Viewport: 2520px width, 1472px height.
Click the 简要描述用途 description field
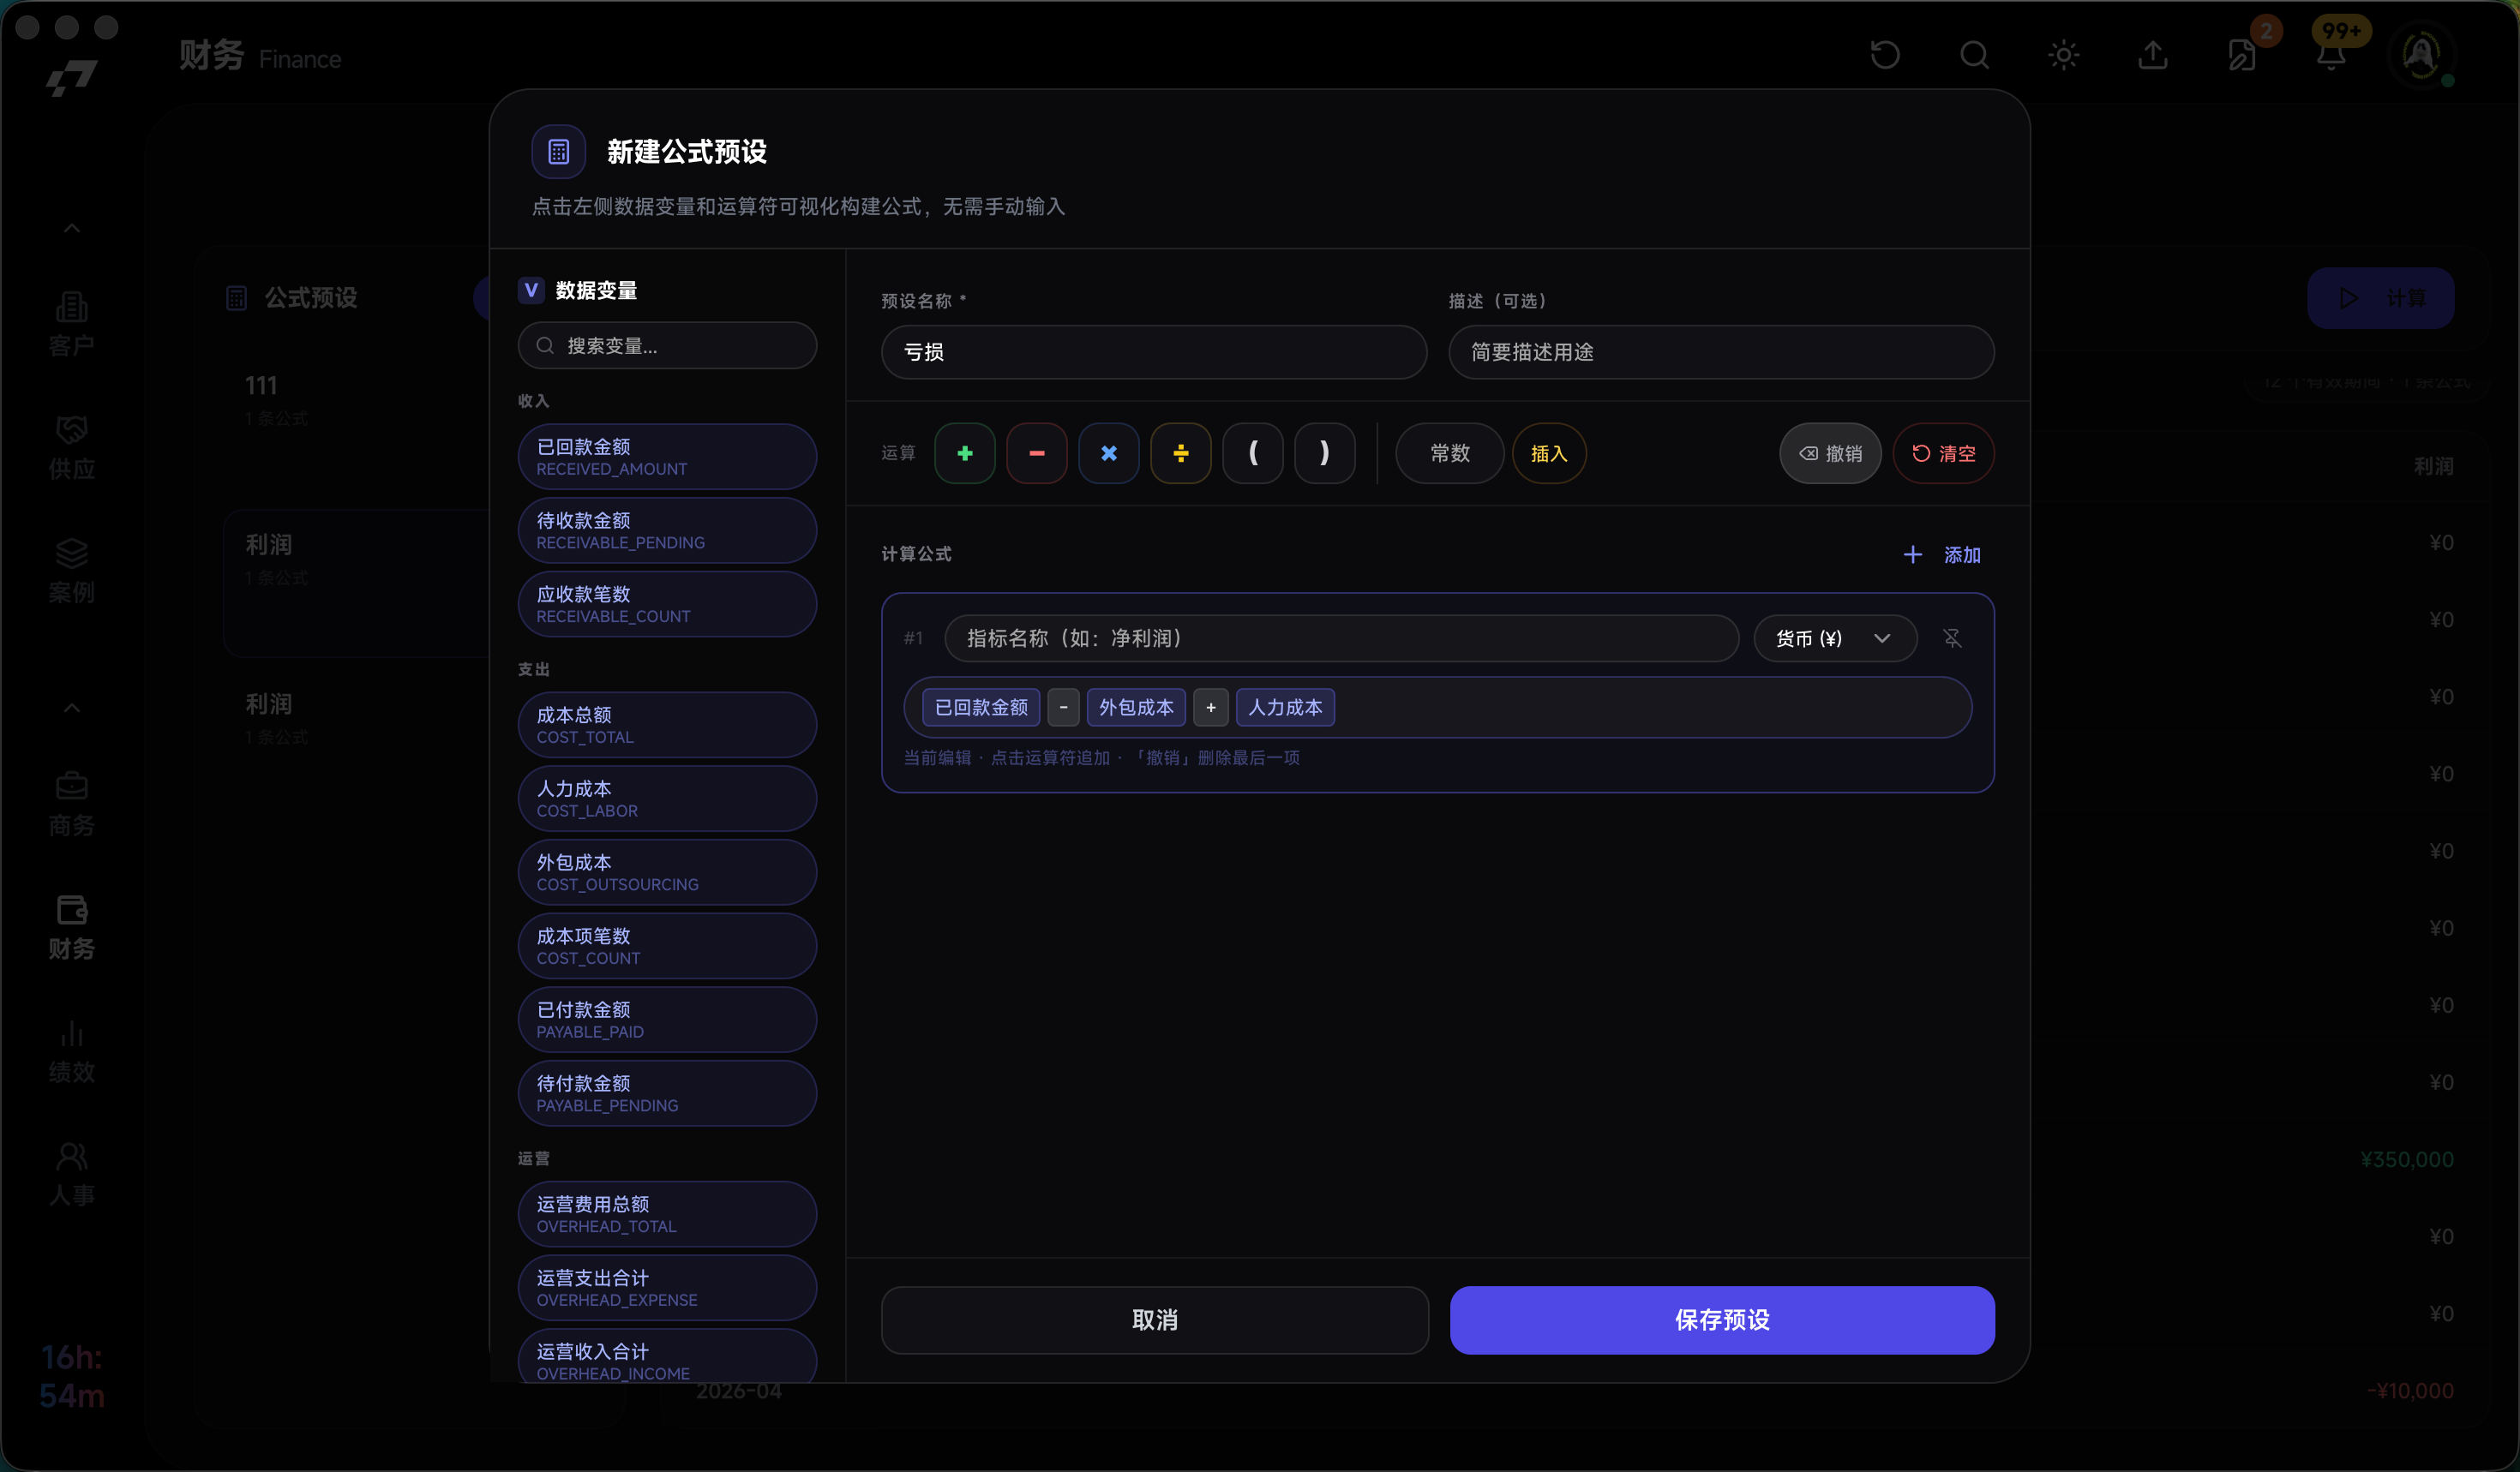[x=1721, y=352]
